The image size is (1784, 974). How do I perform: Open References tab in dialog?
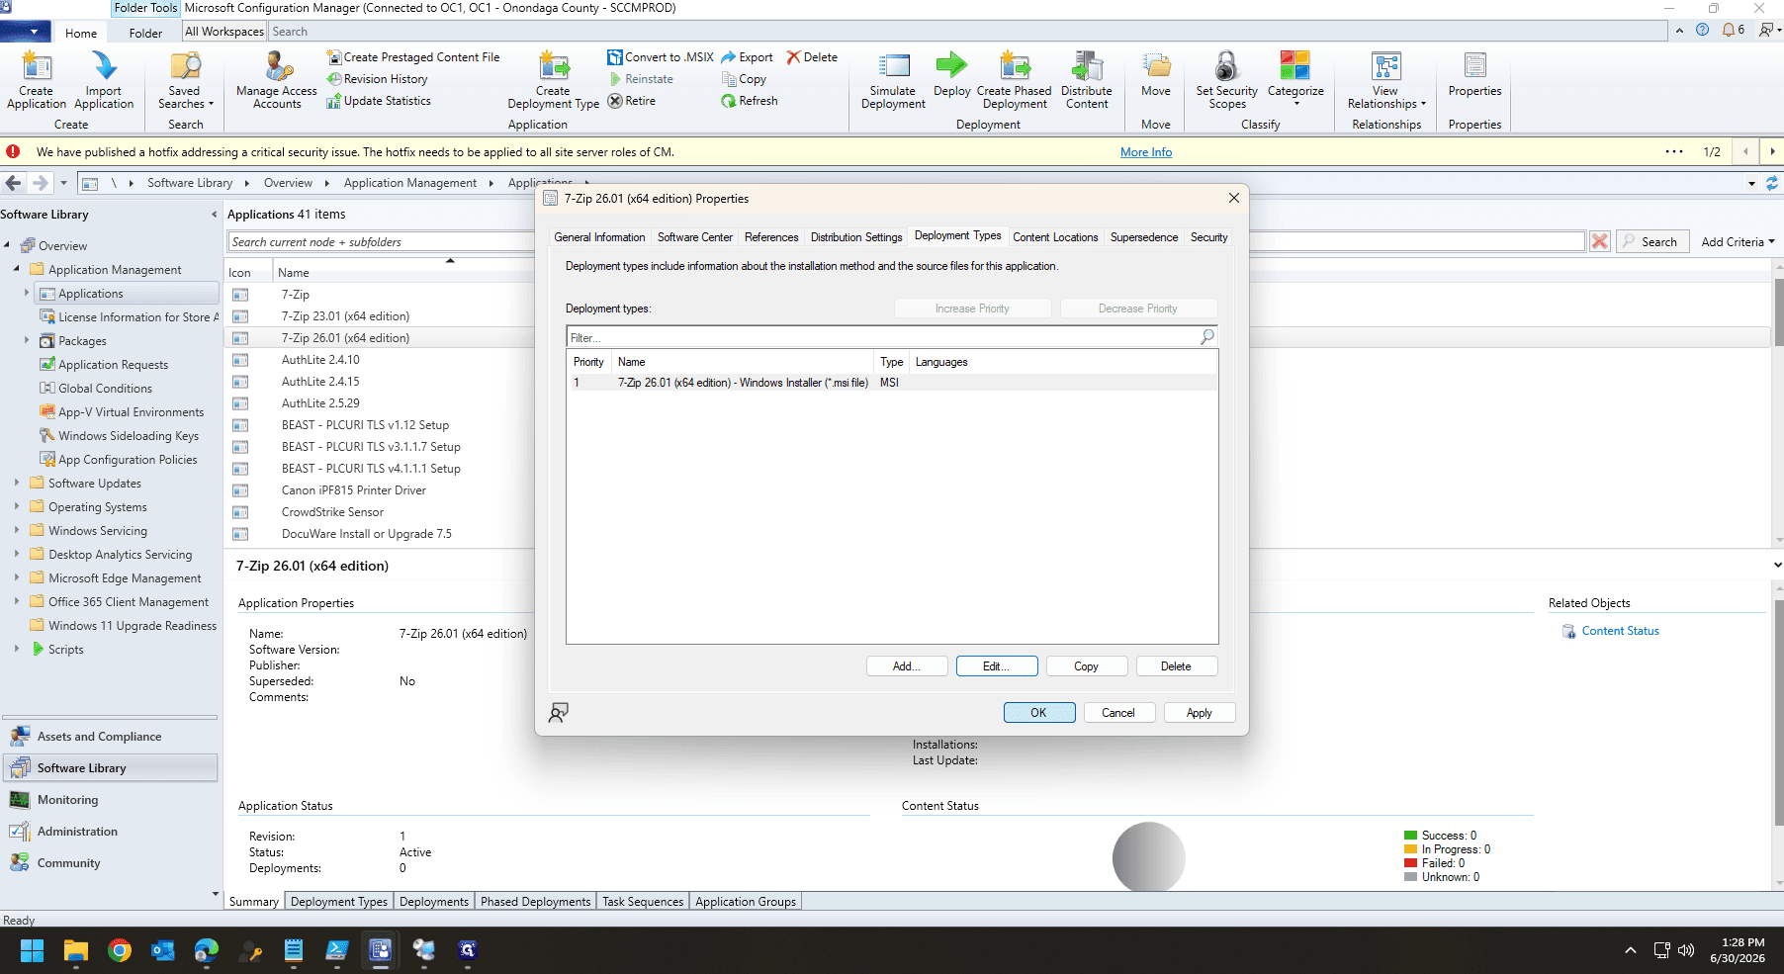[771, 237]
